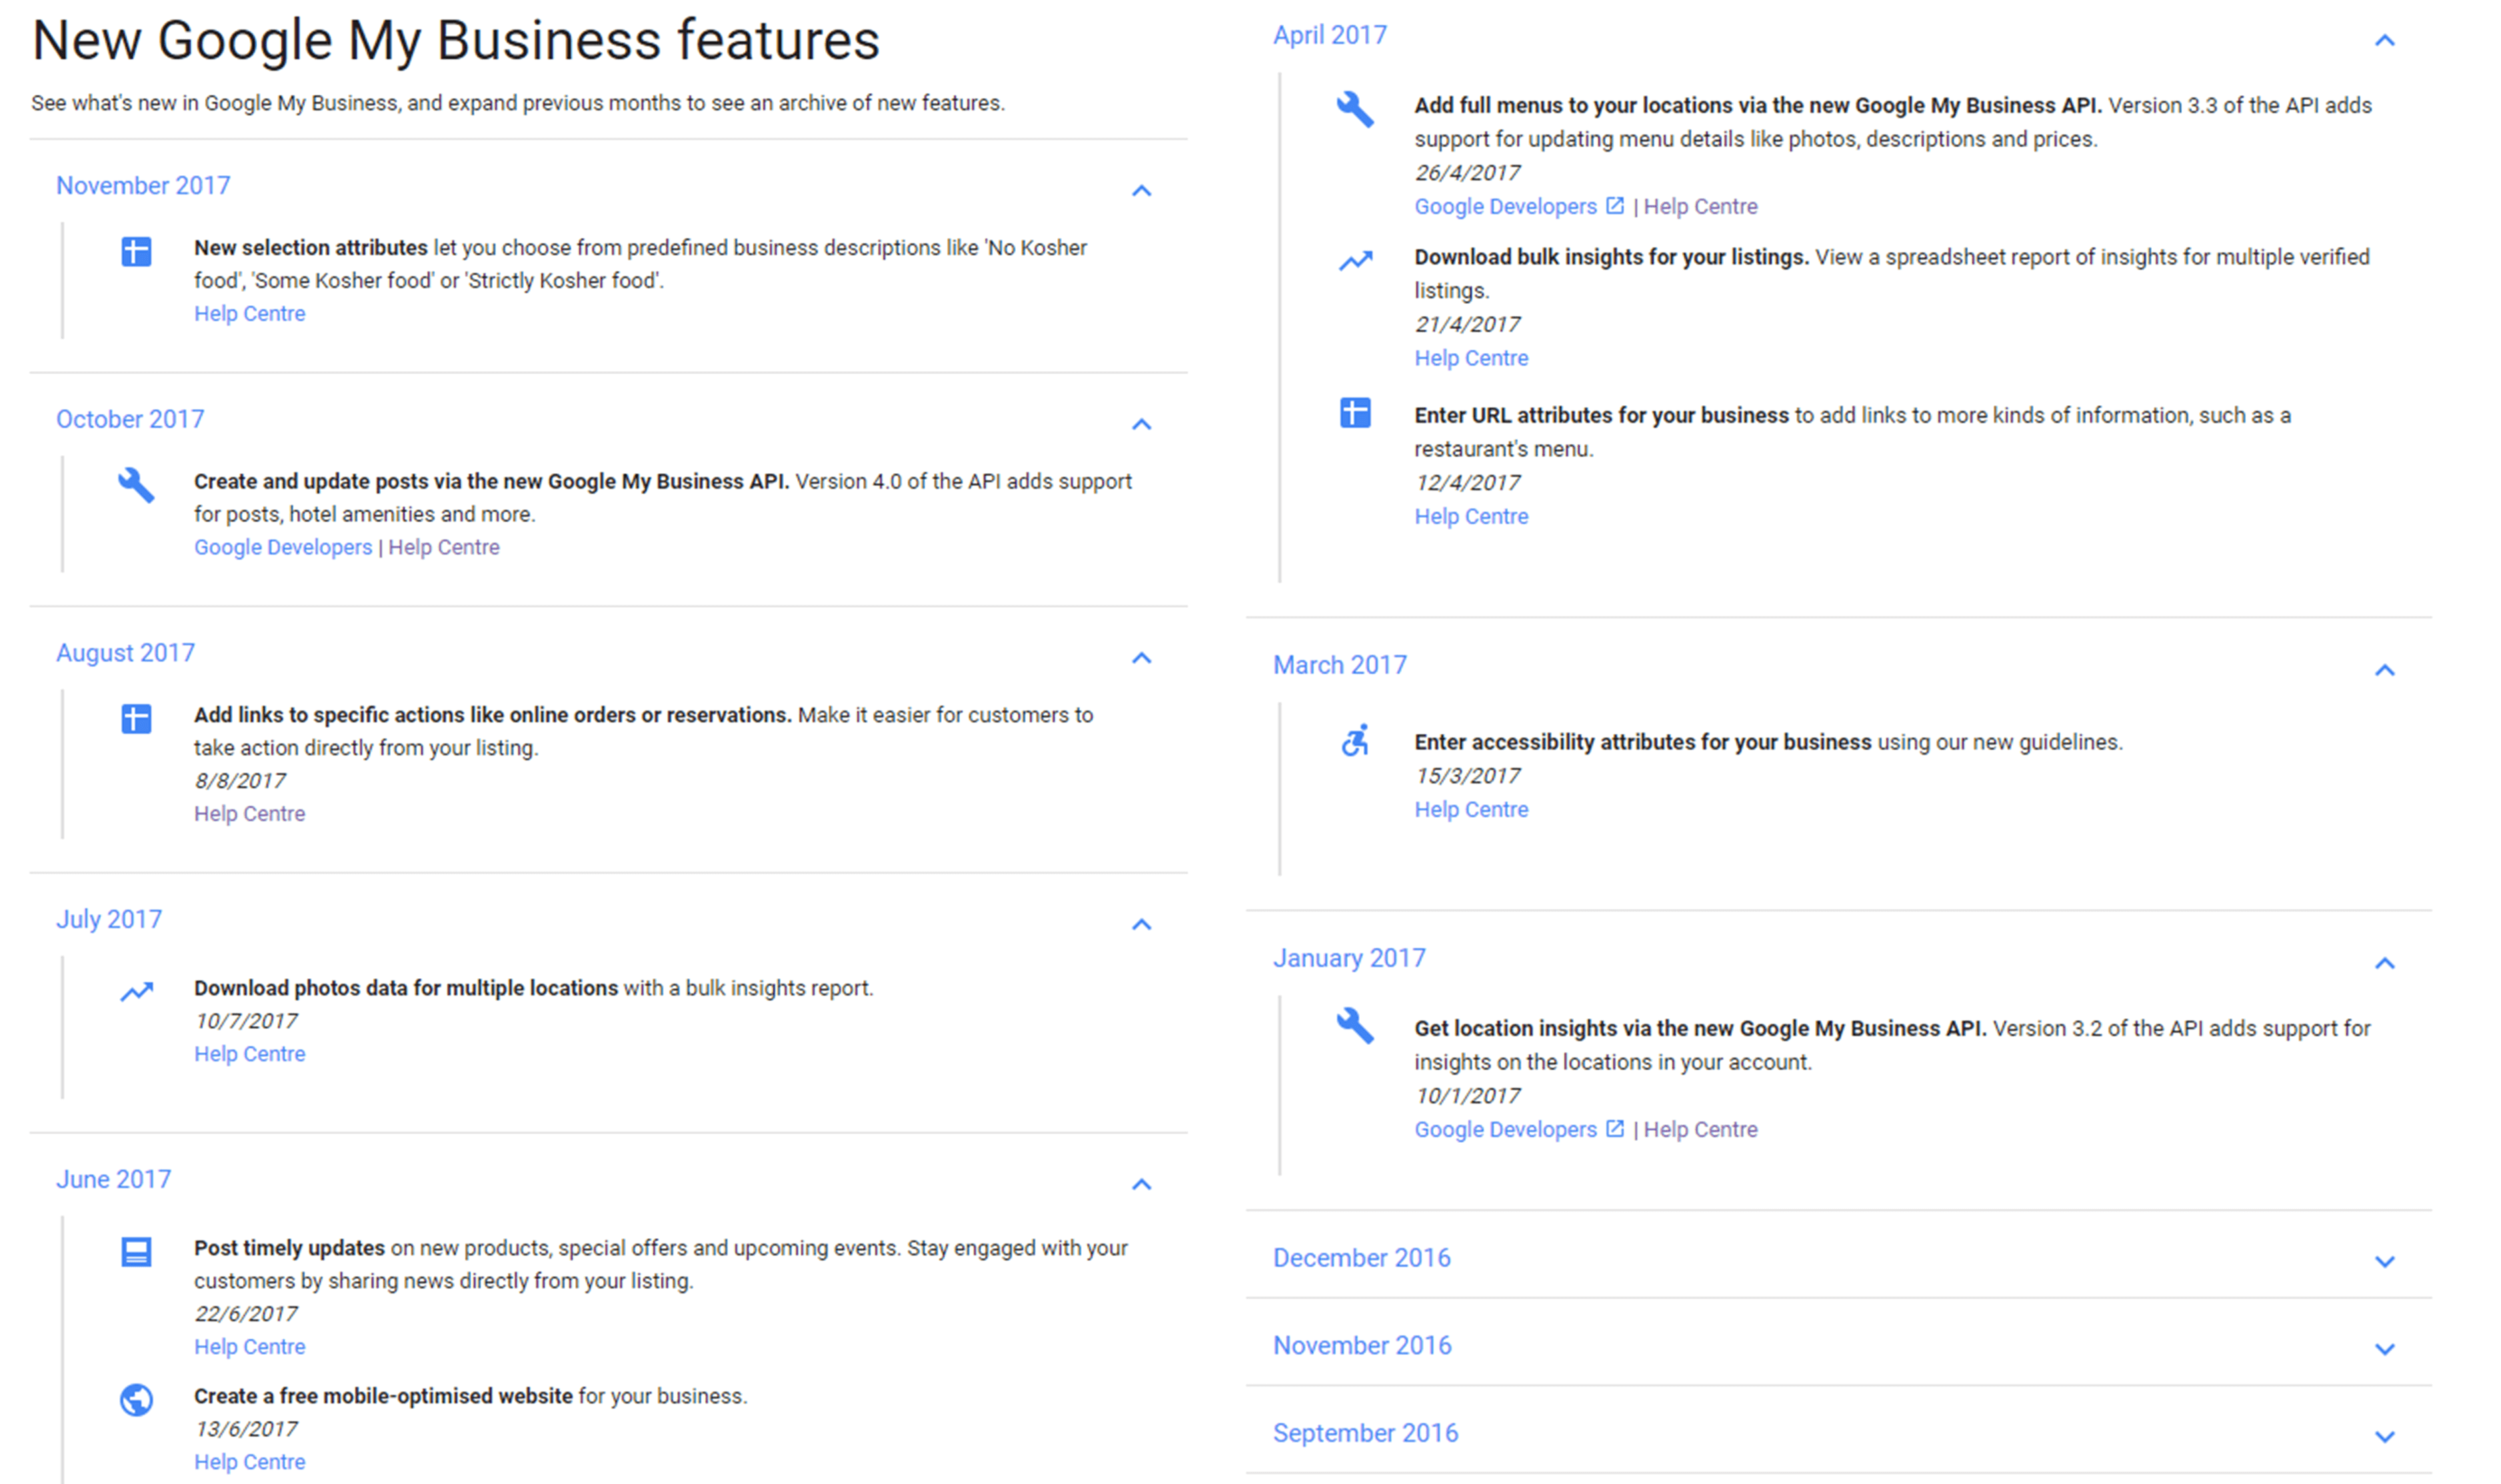Click the Help Centre link under Download photos data
The width and height of the screenshot is (2501, 1484).
point(249,1053)
